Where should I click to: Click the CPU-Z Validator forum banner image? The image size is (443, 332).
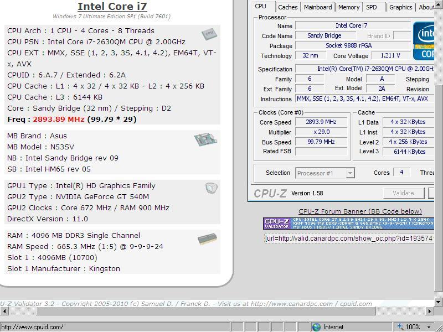pos(348,223)
